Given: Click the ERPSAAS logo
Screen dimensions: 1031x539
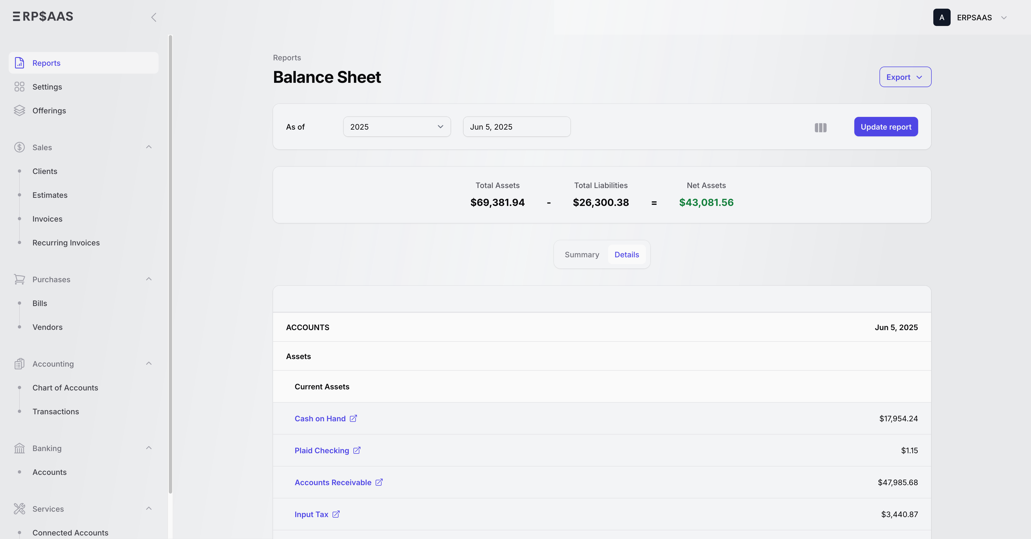Looking at the screenshot, I should 43,17.
